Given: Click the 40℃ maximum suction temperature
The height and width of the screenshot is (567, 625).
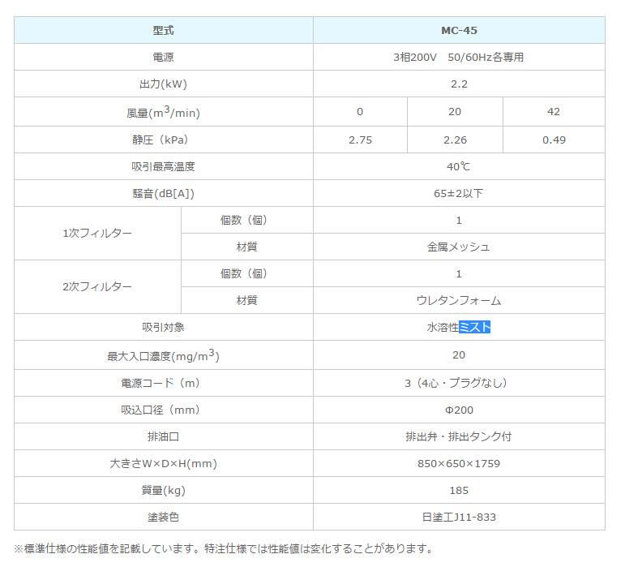Looking at the screenshot, I should (x=459, y=166).
